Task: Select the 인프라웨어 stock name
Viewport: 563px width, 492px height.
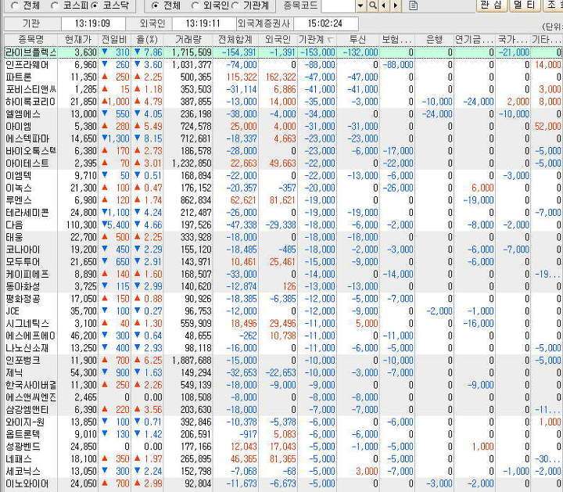Action: click(27, 65)
